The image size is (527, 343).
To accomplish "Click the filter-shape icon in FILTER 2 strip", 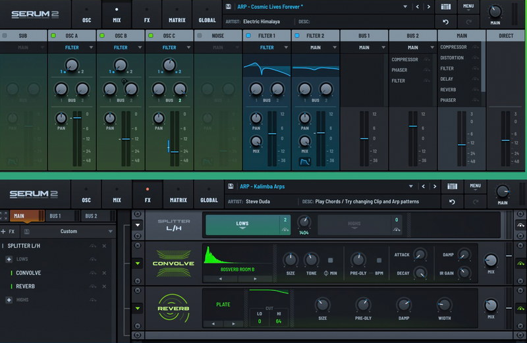I will [305, 162].
